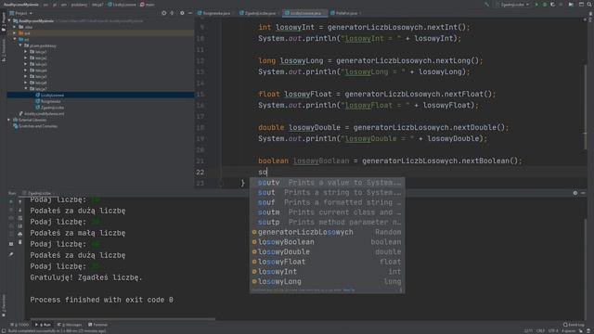Open the run configuration dropdown
Image resolution: width=594 pixels, height=334 pixels.
pyautogui.click(x=512, y=5)
